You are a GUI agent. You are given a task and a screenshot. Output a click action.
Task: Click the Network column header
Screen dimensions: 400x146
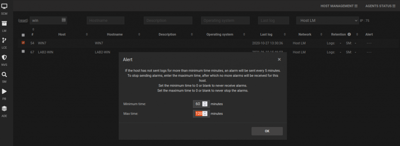click(x=305, y=34)
